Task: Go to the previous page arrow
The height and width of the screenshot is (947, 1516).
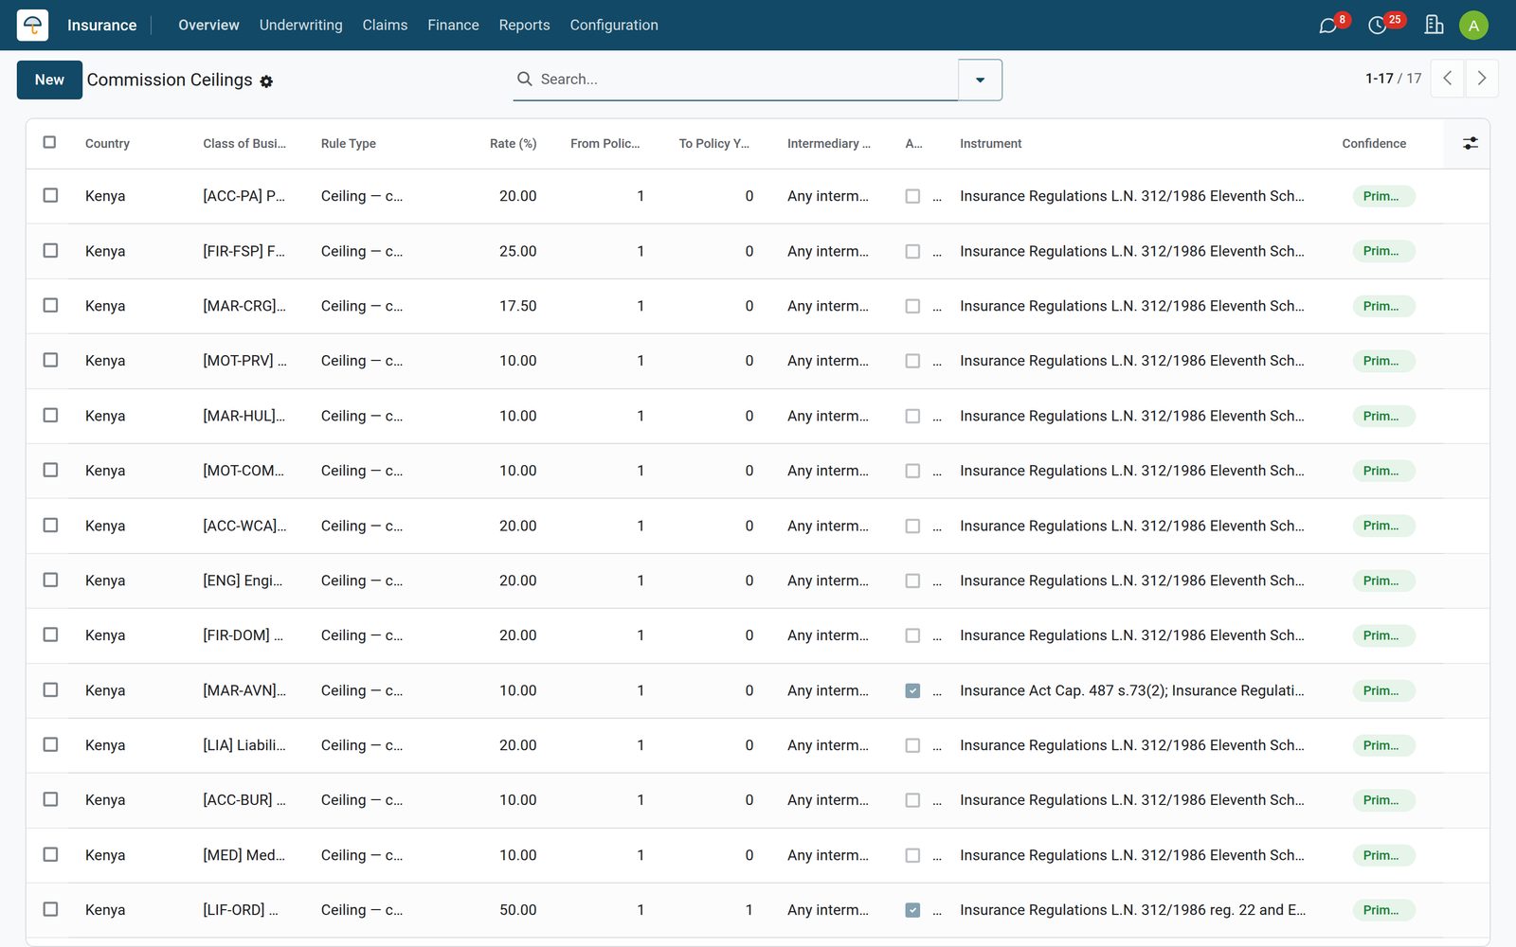Action: (x=1447, y=79)
